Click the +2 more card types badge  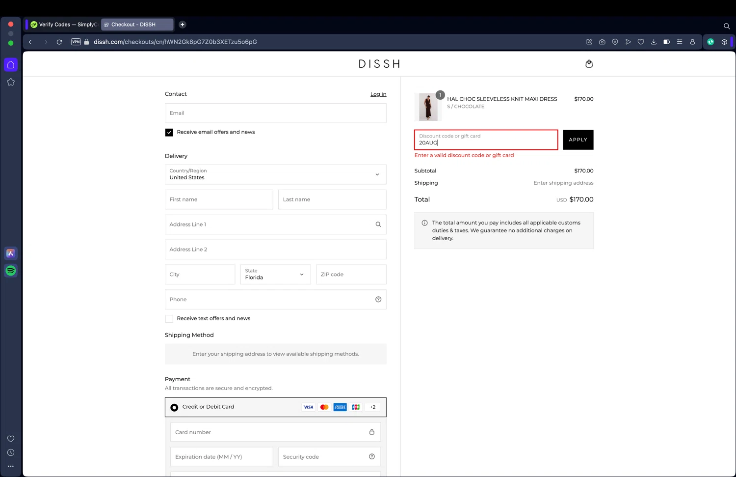(373, 407)
